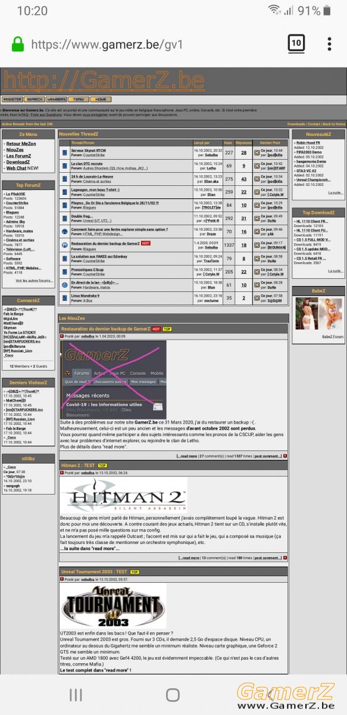Click the thread icon beside 24 h de Louvain-La-Neuve
Viewport: 347px width, 715px height.
tap(65, 179)
